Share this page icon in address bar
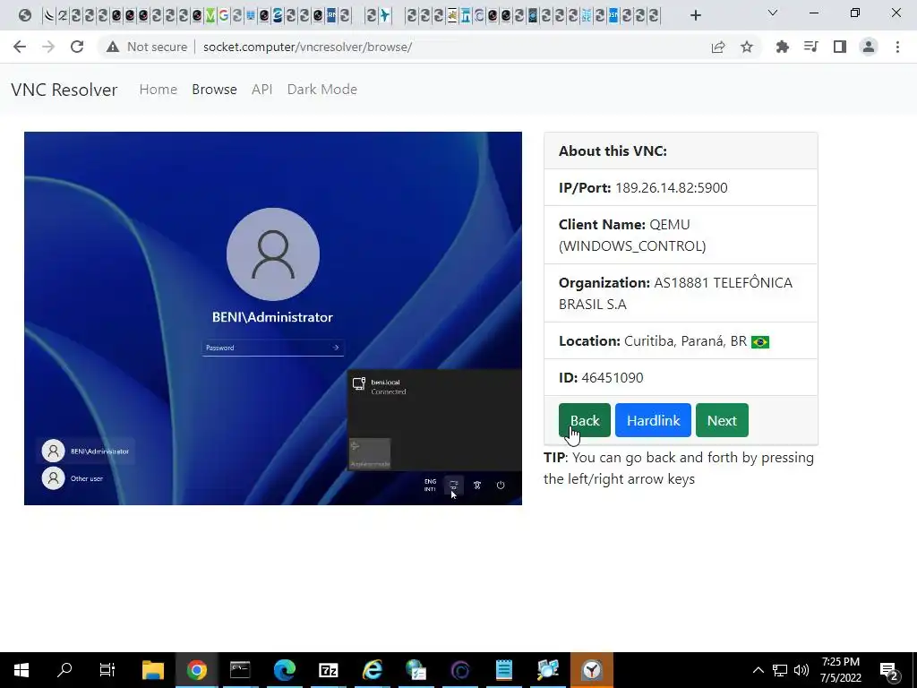The width and height of the screenshot is (917, 688). click(718, 47)
